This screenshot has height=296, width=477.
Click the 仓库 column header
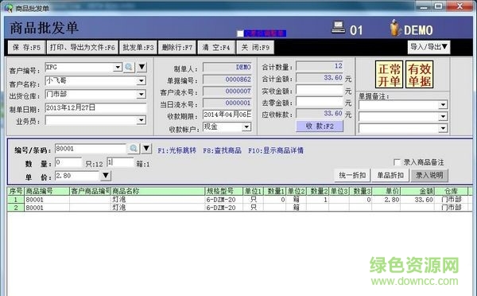coord(451,191)
